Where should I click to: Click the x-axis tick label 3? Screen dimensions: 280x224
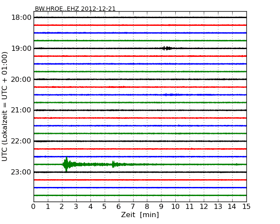pyautogui.click(x=76, y=207)
